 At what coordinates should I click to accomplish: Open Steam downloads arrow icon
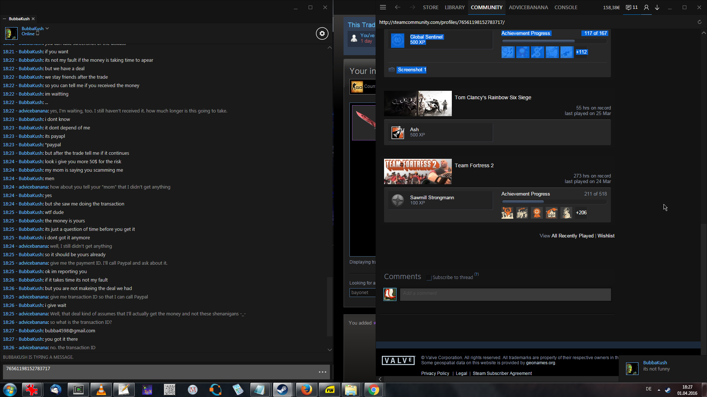click(x=657, y=7)
